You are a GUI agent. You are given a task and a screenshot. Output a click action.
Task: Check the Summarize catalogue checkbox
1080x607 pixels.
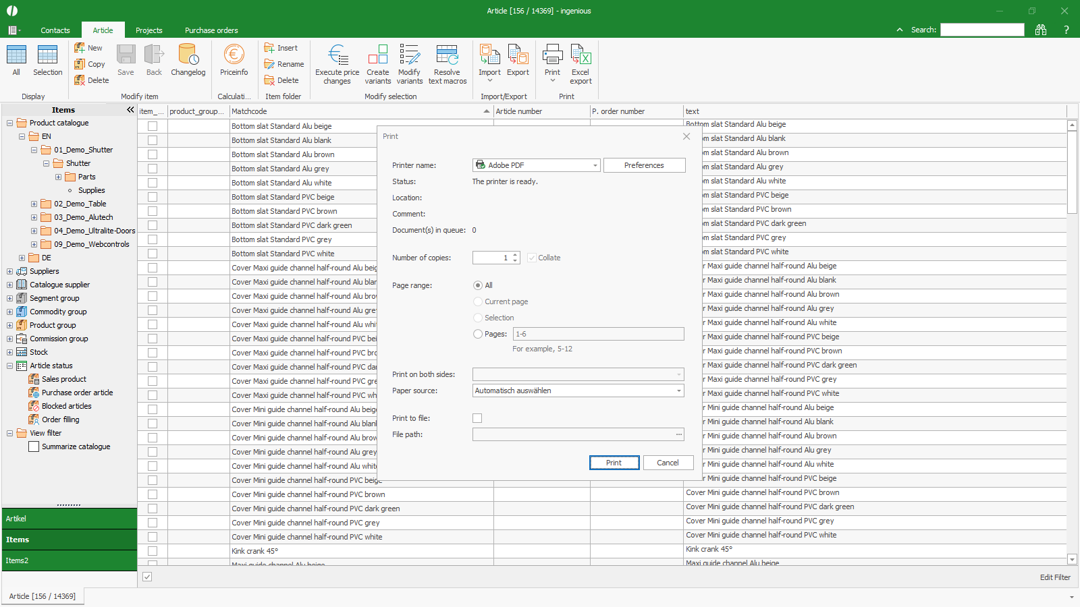point(34,446)
